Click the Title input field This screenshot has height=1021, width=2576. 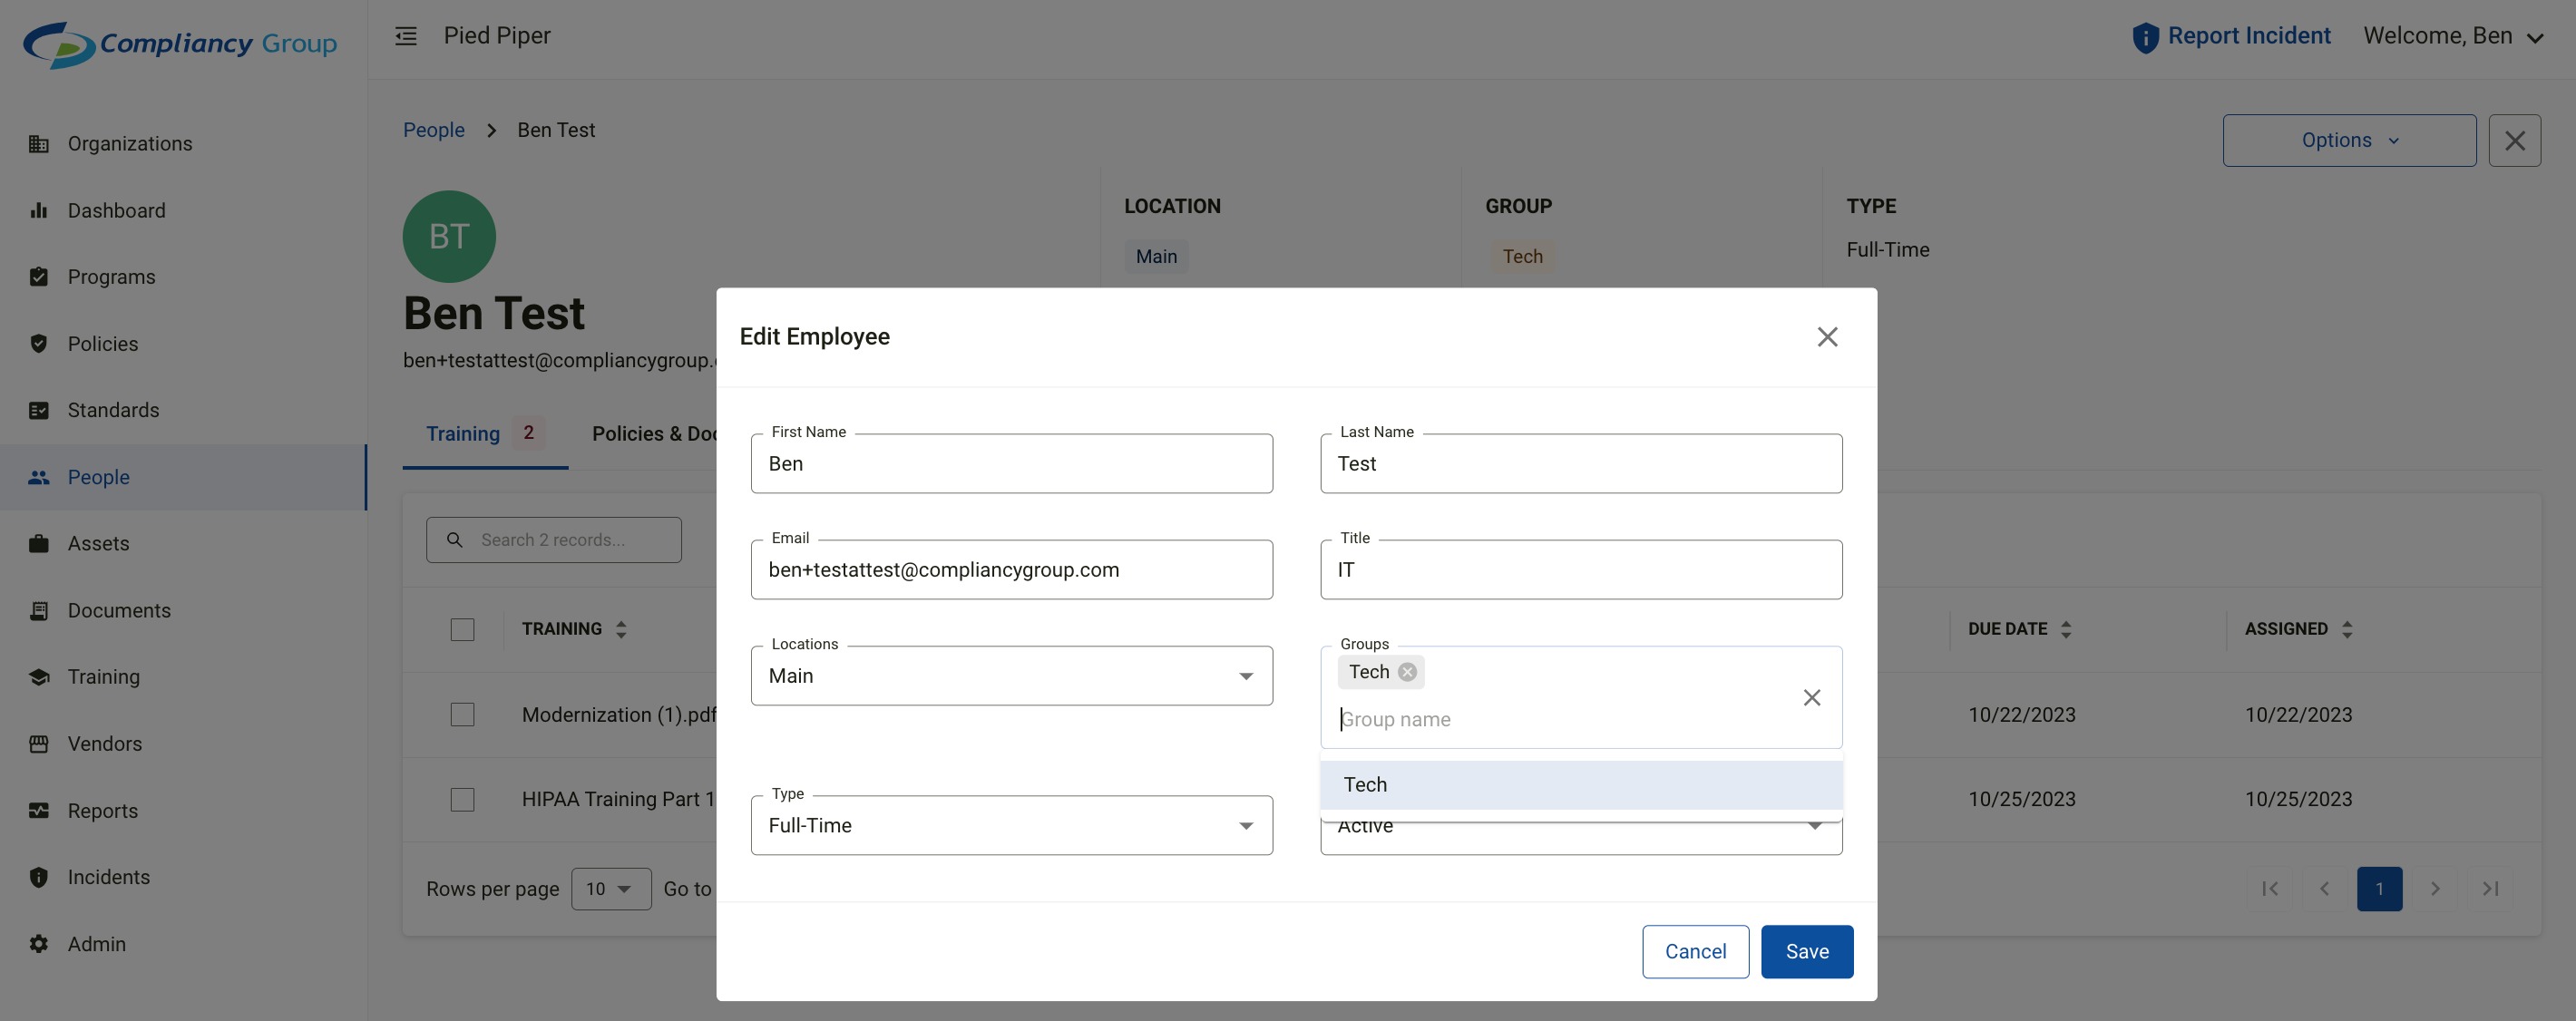click(x=1580, y=570)
